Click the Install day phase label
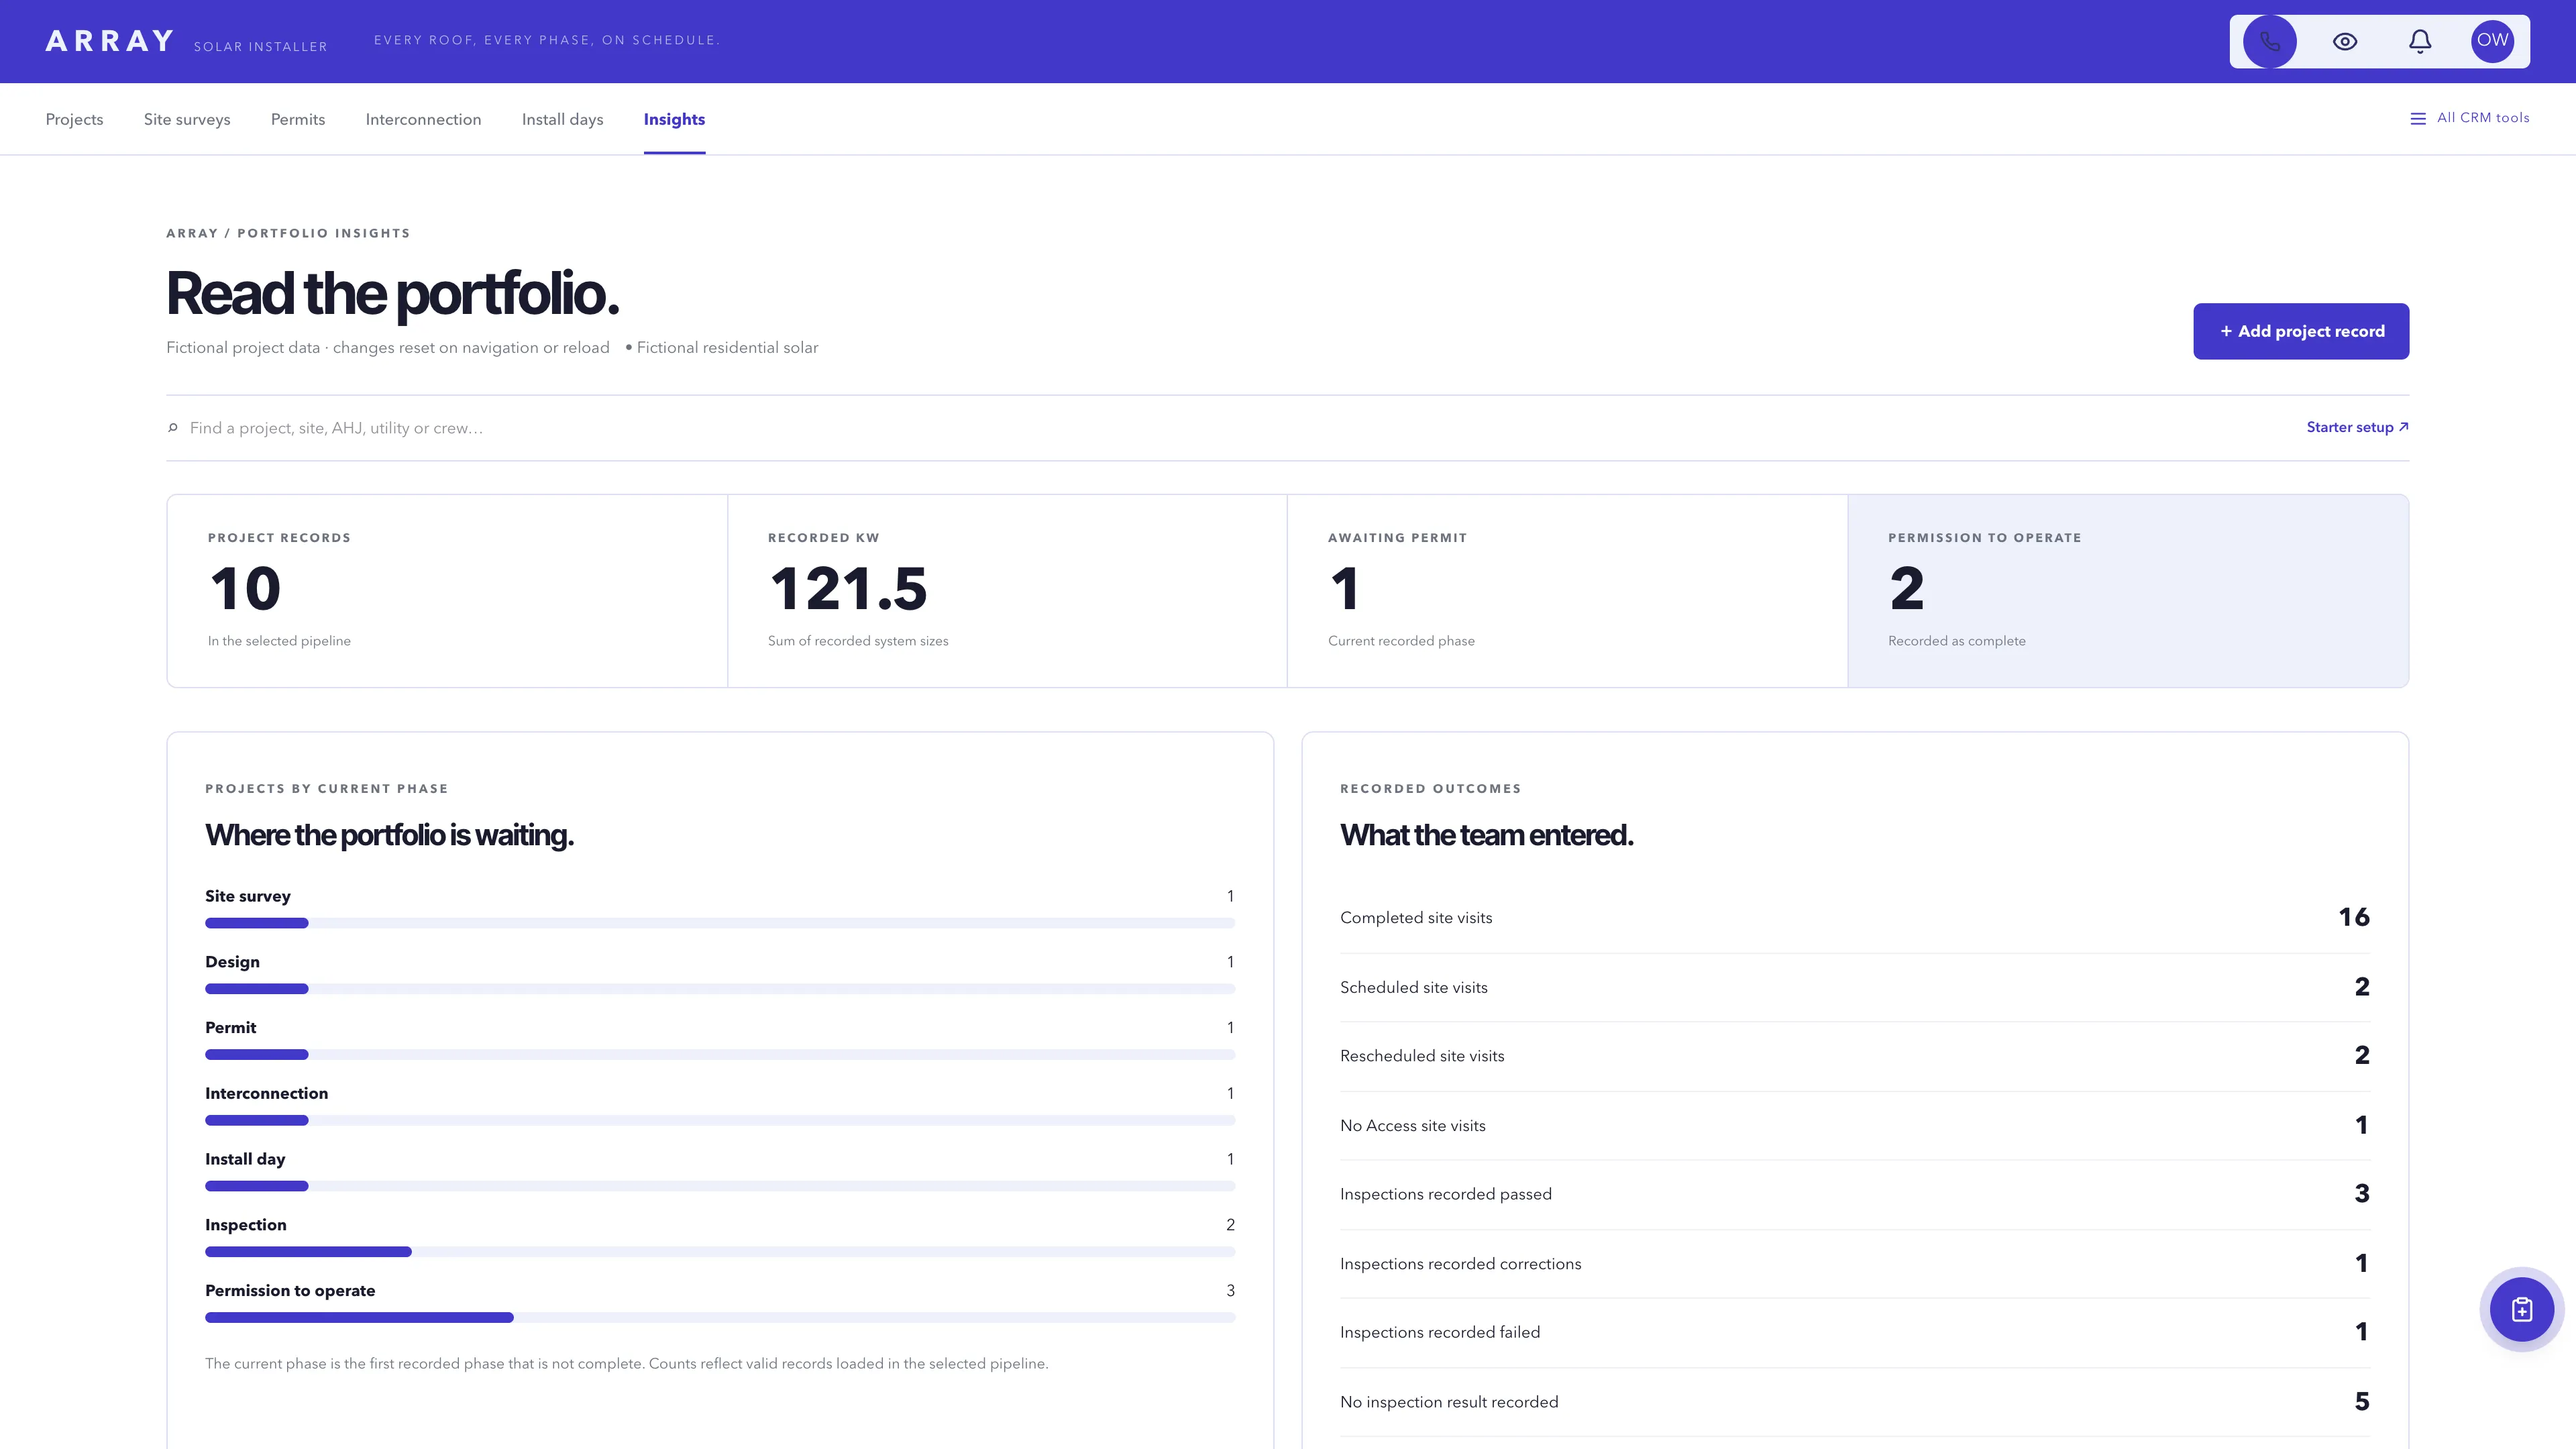Viewport: 2576px width, 1449px height. tap(245, 1159)
